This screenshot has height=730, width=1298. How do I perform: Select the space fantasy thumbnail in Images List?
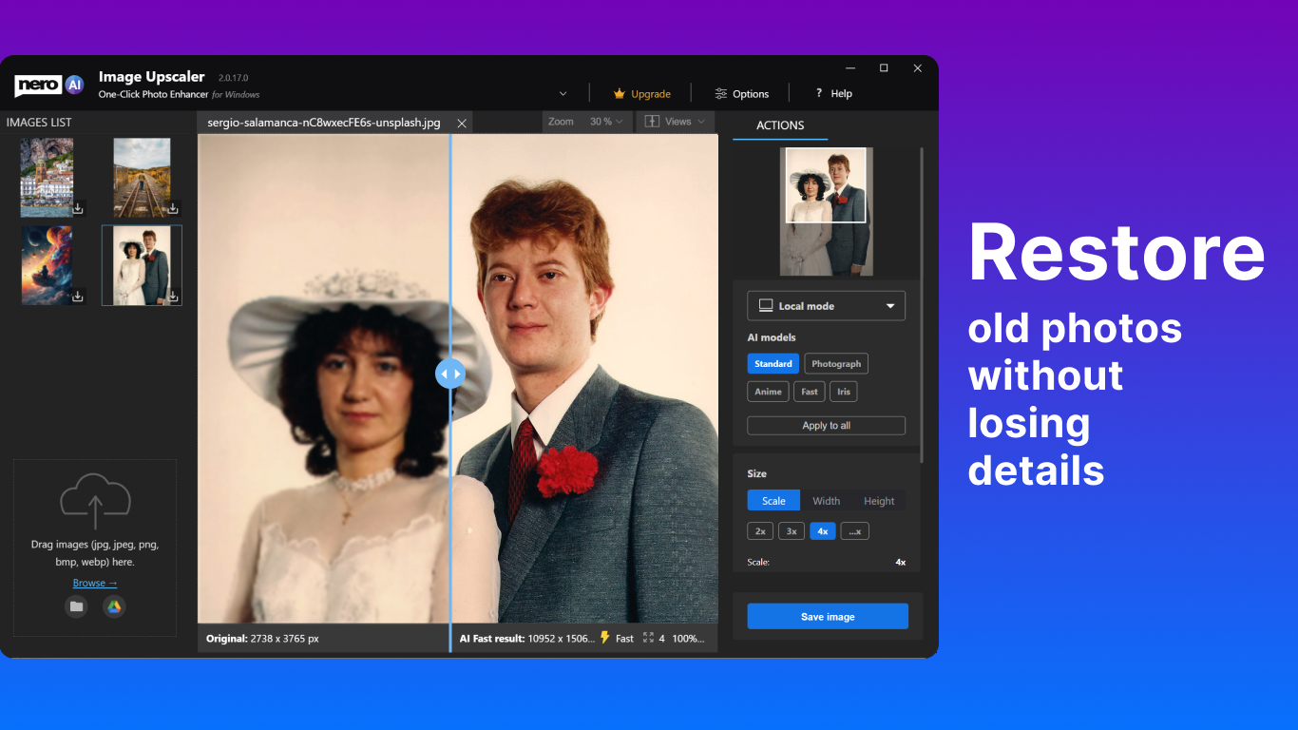coord(46,264)
